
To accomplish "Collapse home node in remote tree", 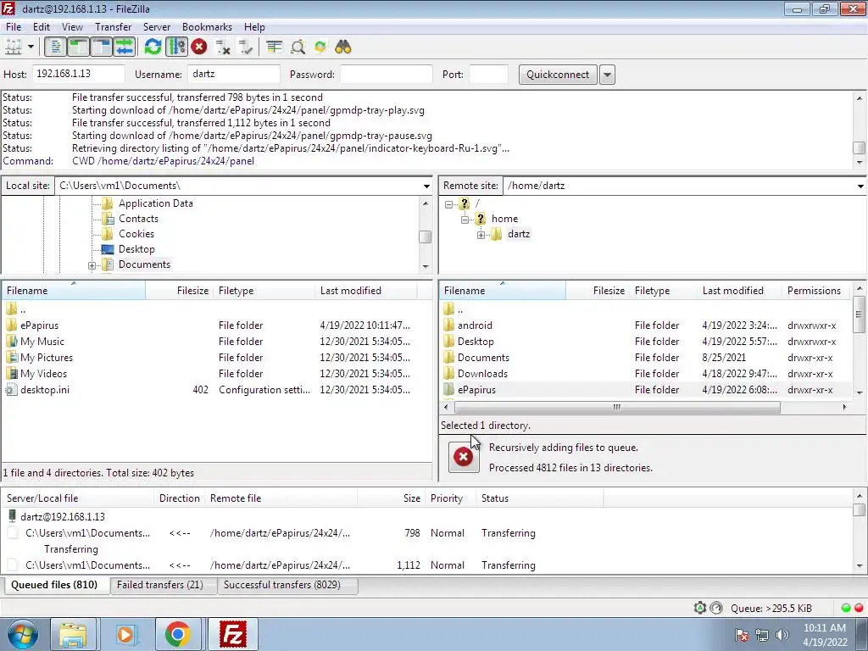I will [x=465, y=220].
